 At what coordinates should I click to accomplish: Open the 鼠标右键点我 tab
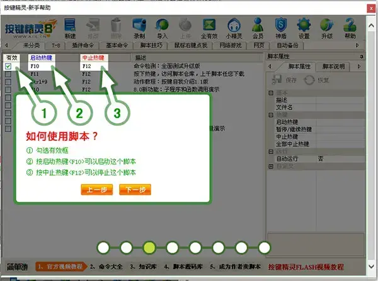pos(191,45)
